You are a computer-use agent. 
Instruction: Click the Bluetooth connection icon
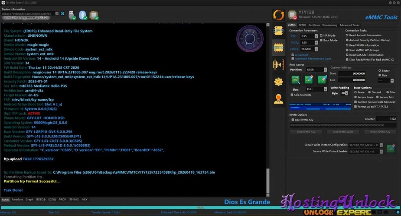point(83,15)
